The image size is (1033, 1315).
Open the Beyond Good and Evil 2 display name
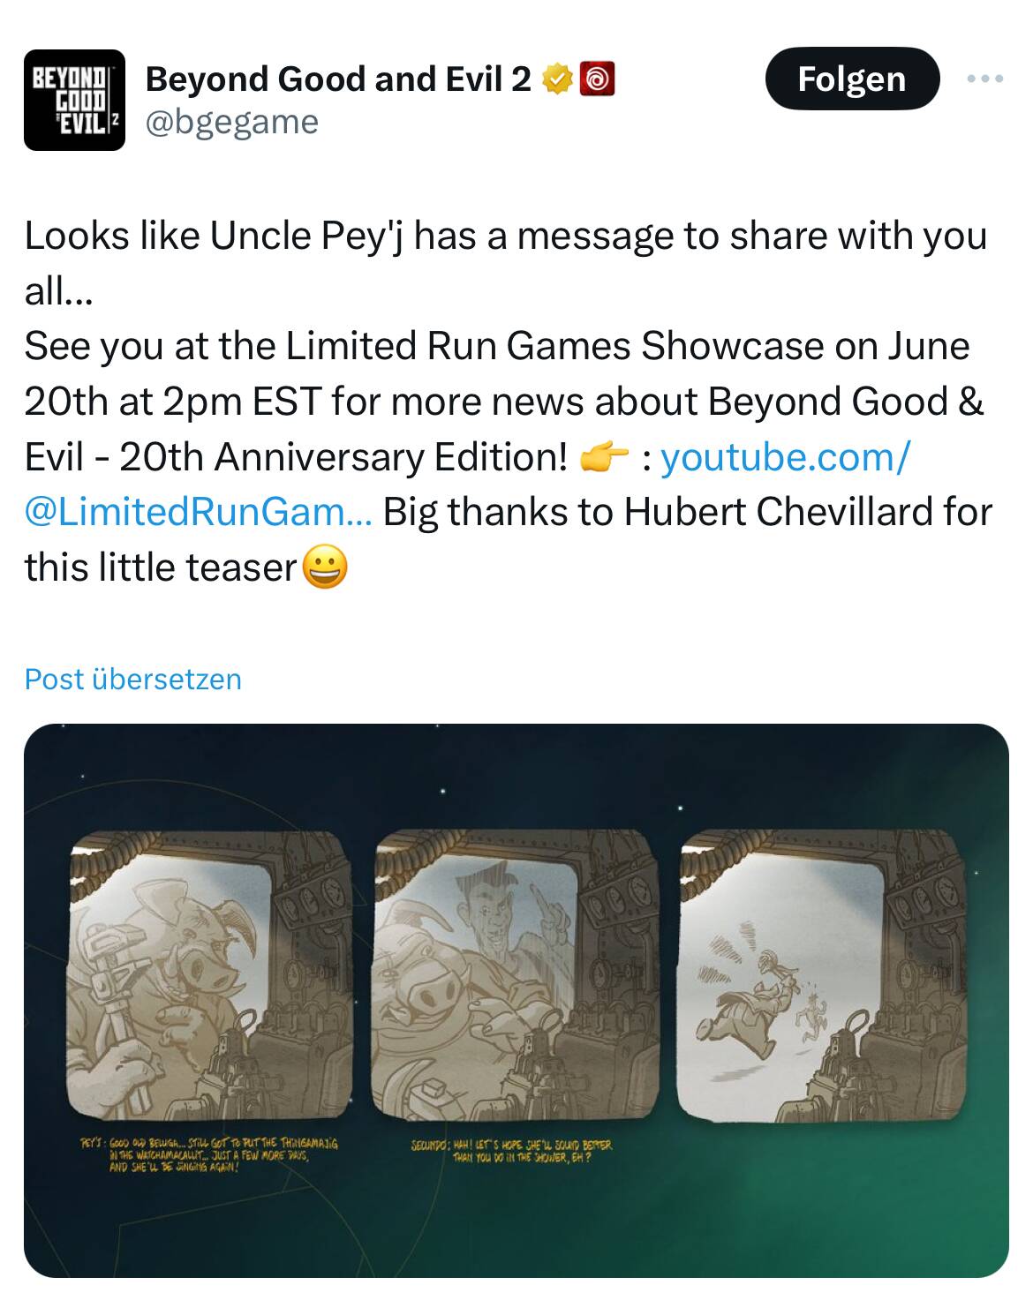tap(337, 79)
